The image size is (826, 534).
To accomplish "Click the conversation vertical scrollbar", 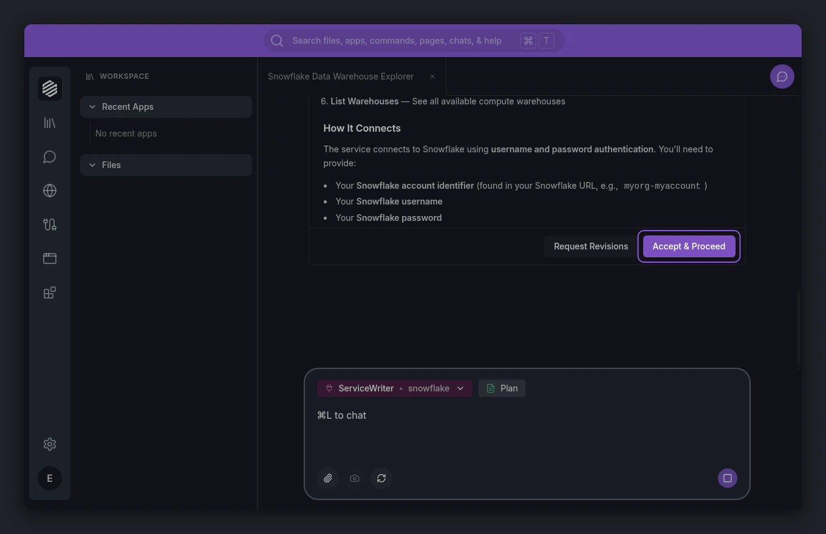I will [x=798, y=328].
